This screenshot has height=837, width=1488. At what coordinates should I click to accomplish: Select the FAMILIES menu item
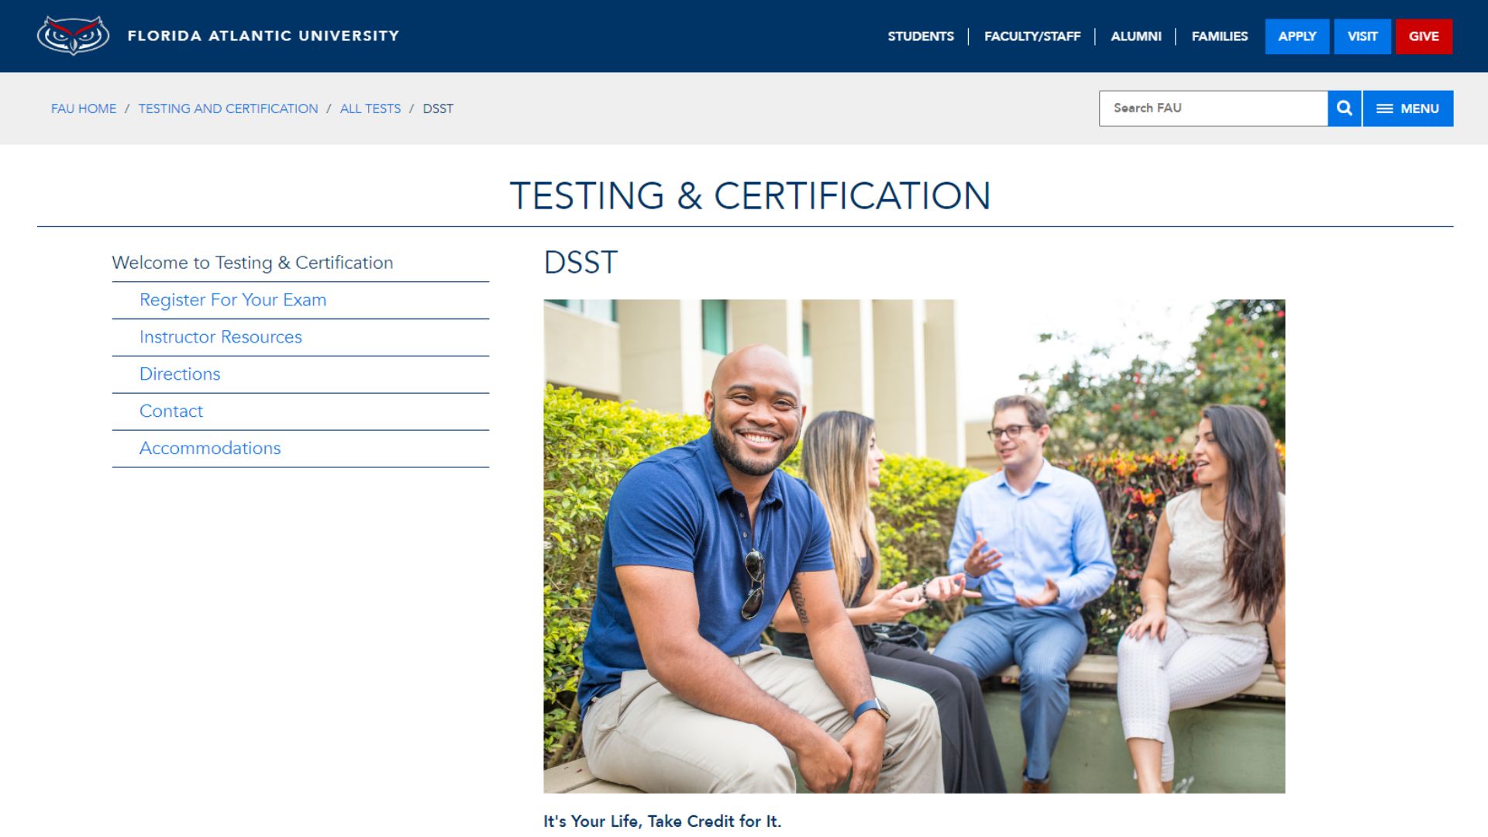1220,36
